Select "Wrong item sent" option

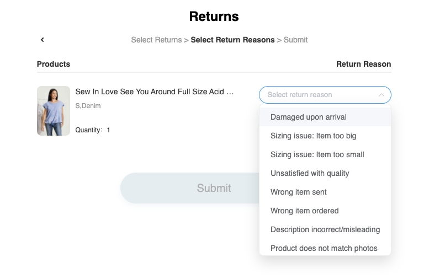(x=299, y=192)
